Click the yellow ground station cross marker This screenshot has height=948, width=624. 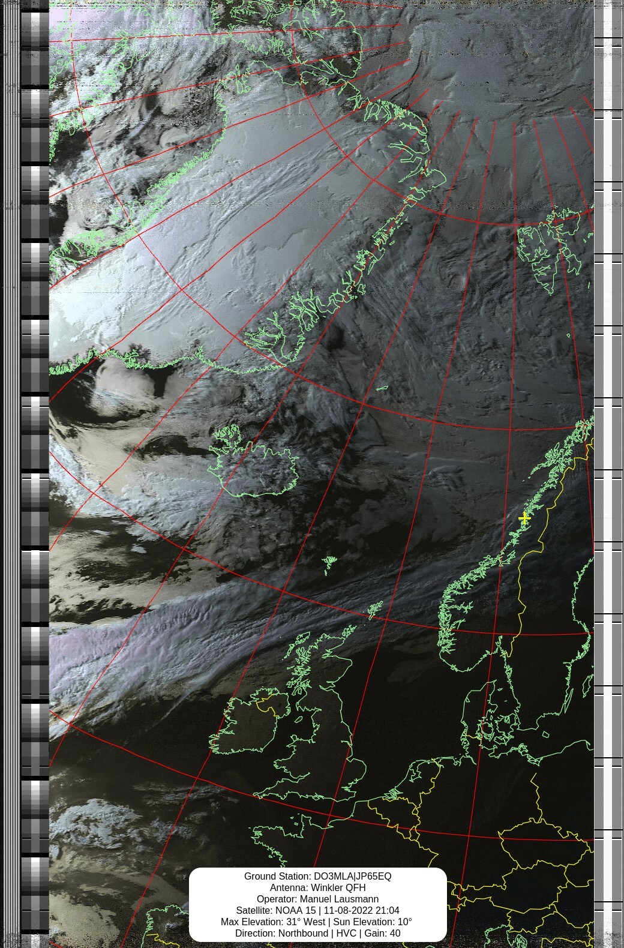(x=524, y=518)
